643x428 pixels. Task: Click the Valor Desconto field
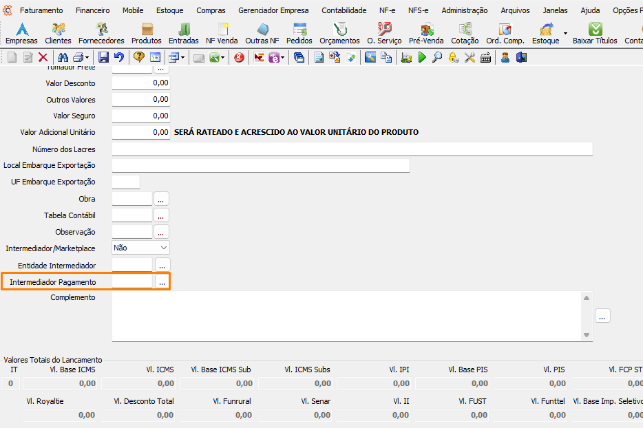coord(140,83)
